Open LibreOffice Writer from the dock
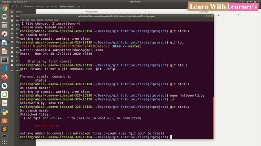The height and width of the screenshot is (146, 261). 4,43
